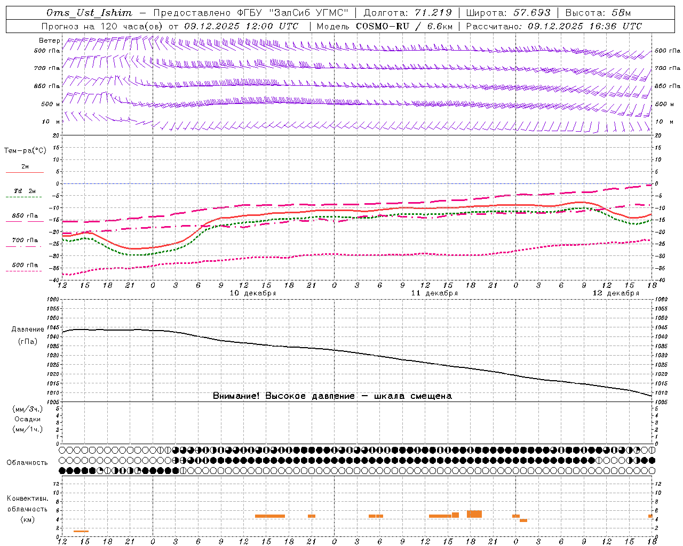Click the Ветер panel label
The width and height of the screenshot is (683, 546).
click(x=49, y=41)
